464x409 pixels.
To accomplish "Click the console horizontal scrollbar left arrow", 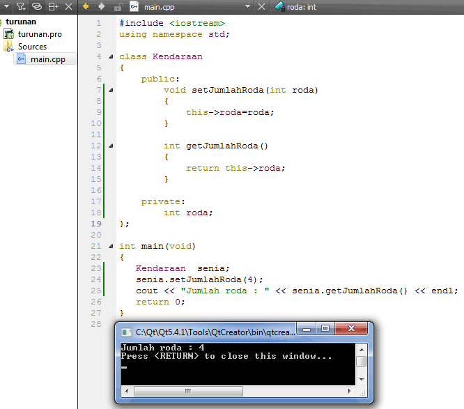I will coord(127,392).
